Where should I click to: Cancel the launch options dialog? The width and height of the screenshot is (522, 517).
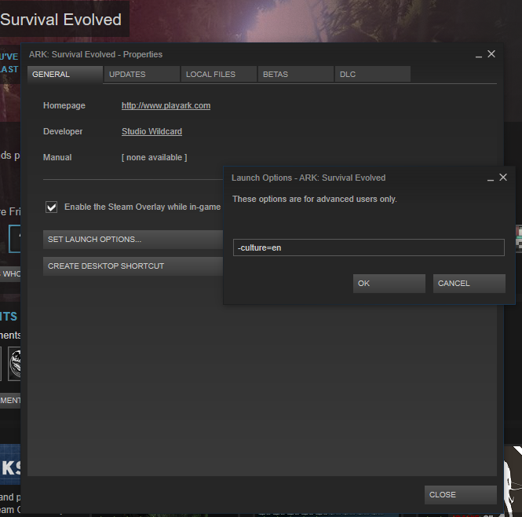(x=469, y=284)
